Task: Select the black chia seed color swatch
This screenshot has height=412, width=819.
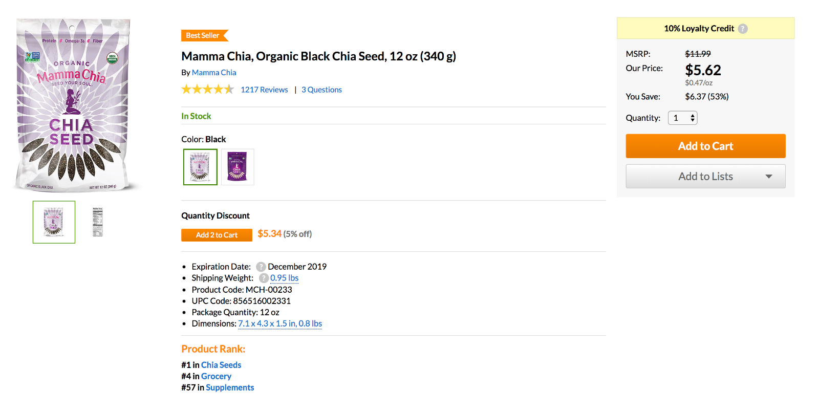Action: coord(200,167)
